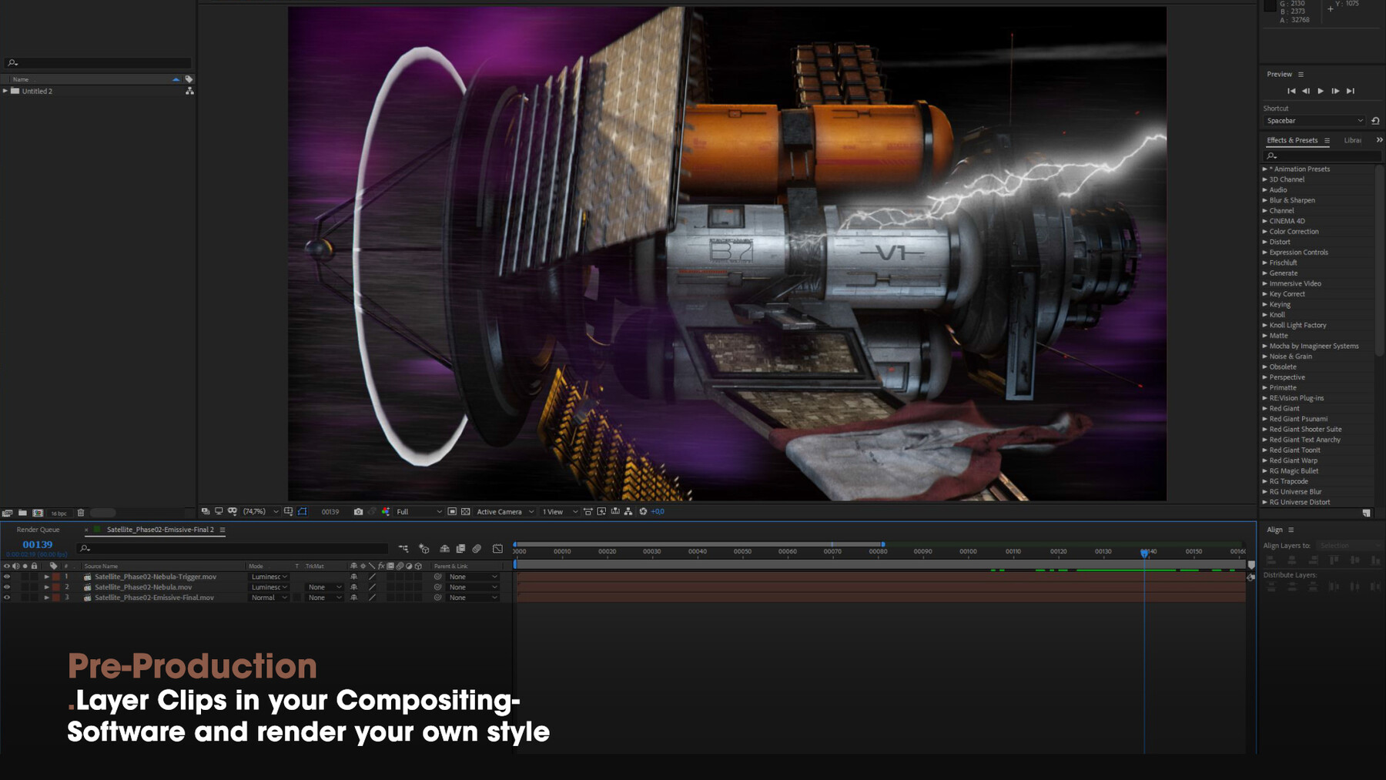The width and height of the screenshot is (1386, 780).
Task: Open the Show Channel color icon
Action: point(386,511)
